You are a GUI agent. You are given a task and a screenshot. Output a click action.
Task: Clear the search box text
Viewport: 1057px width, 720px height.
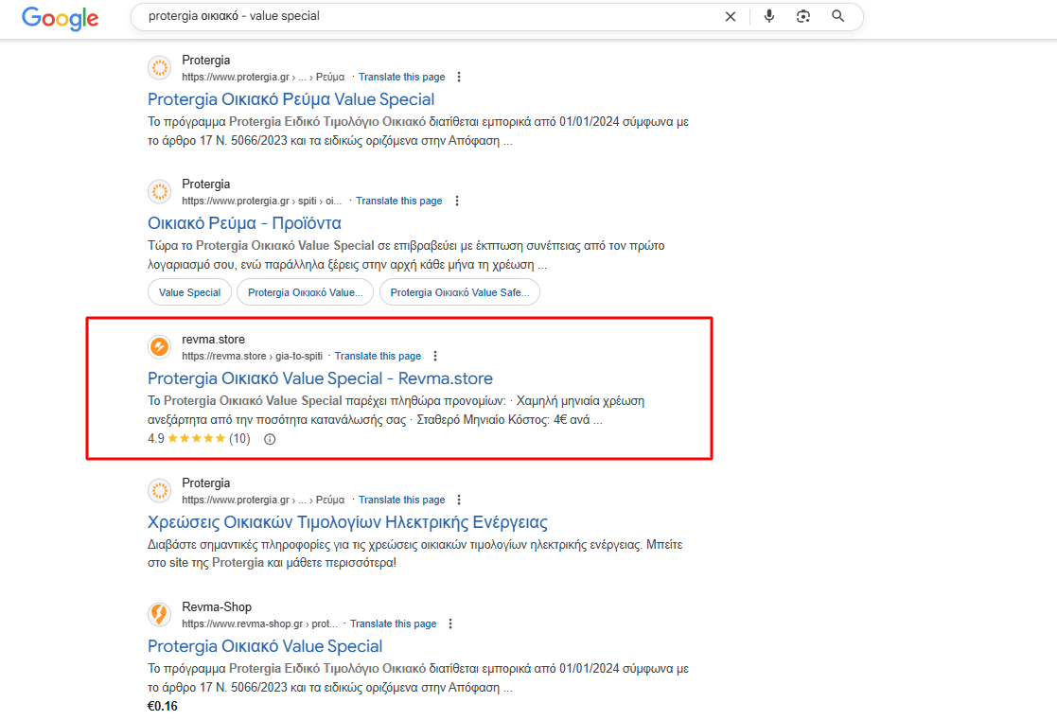pos(730,16)
